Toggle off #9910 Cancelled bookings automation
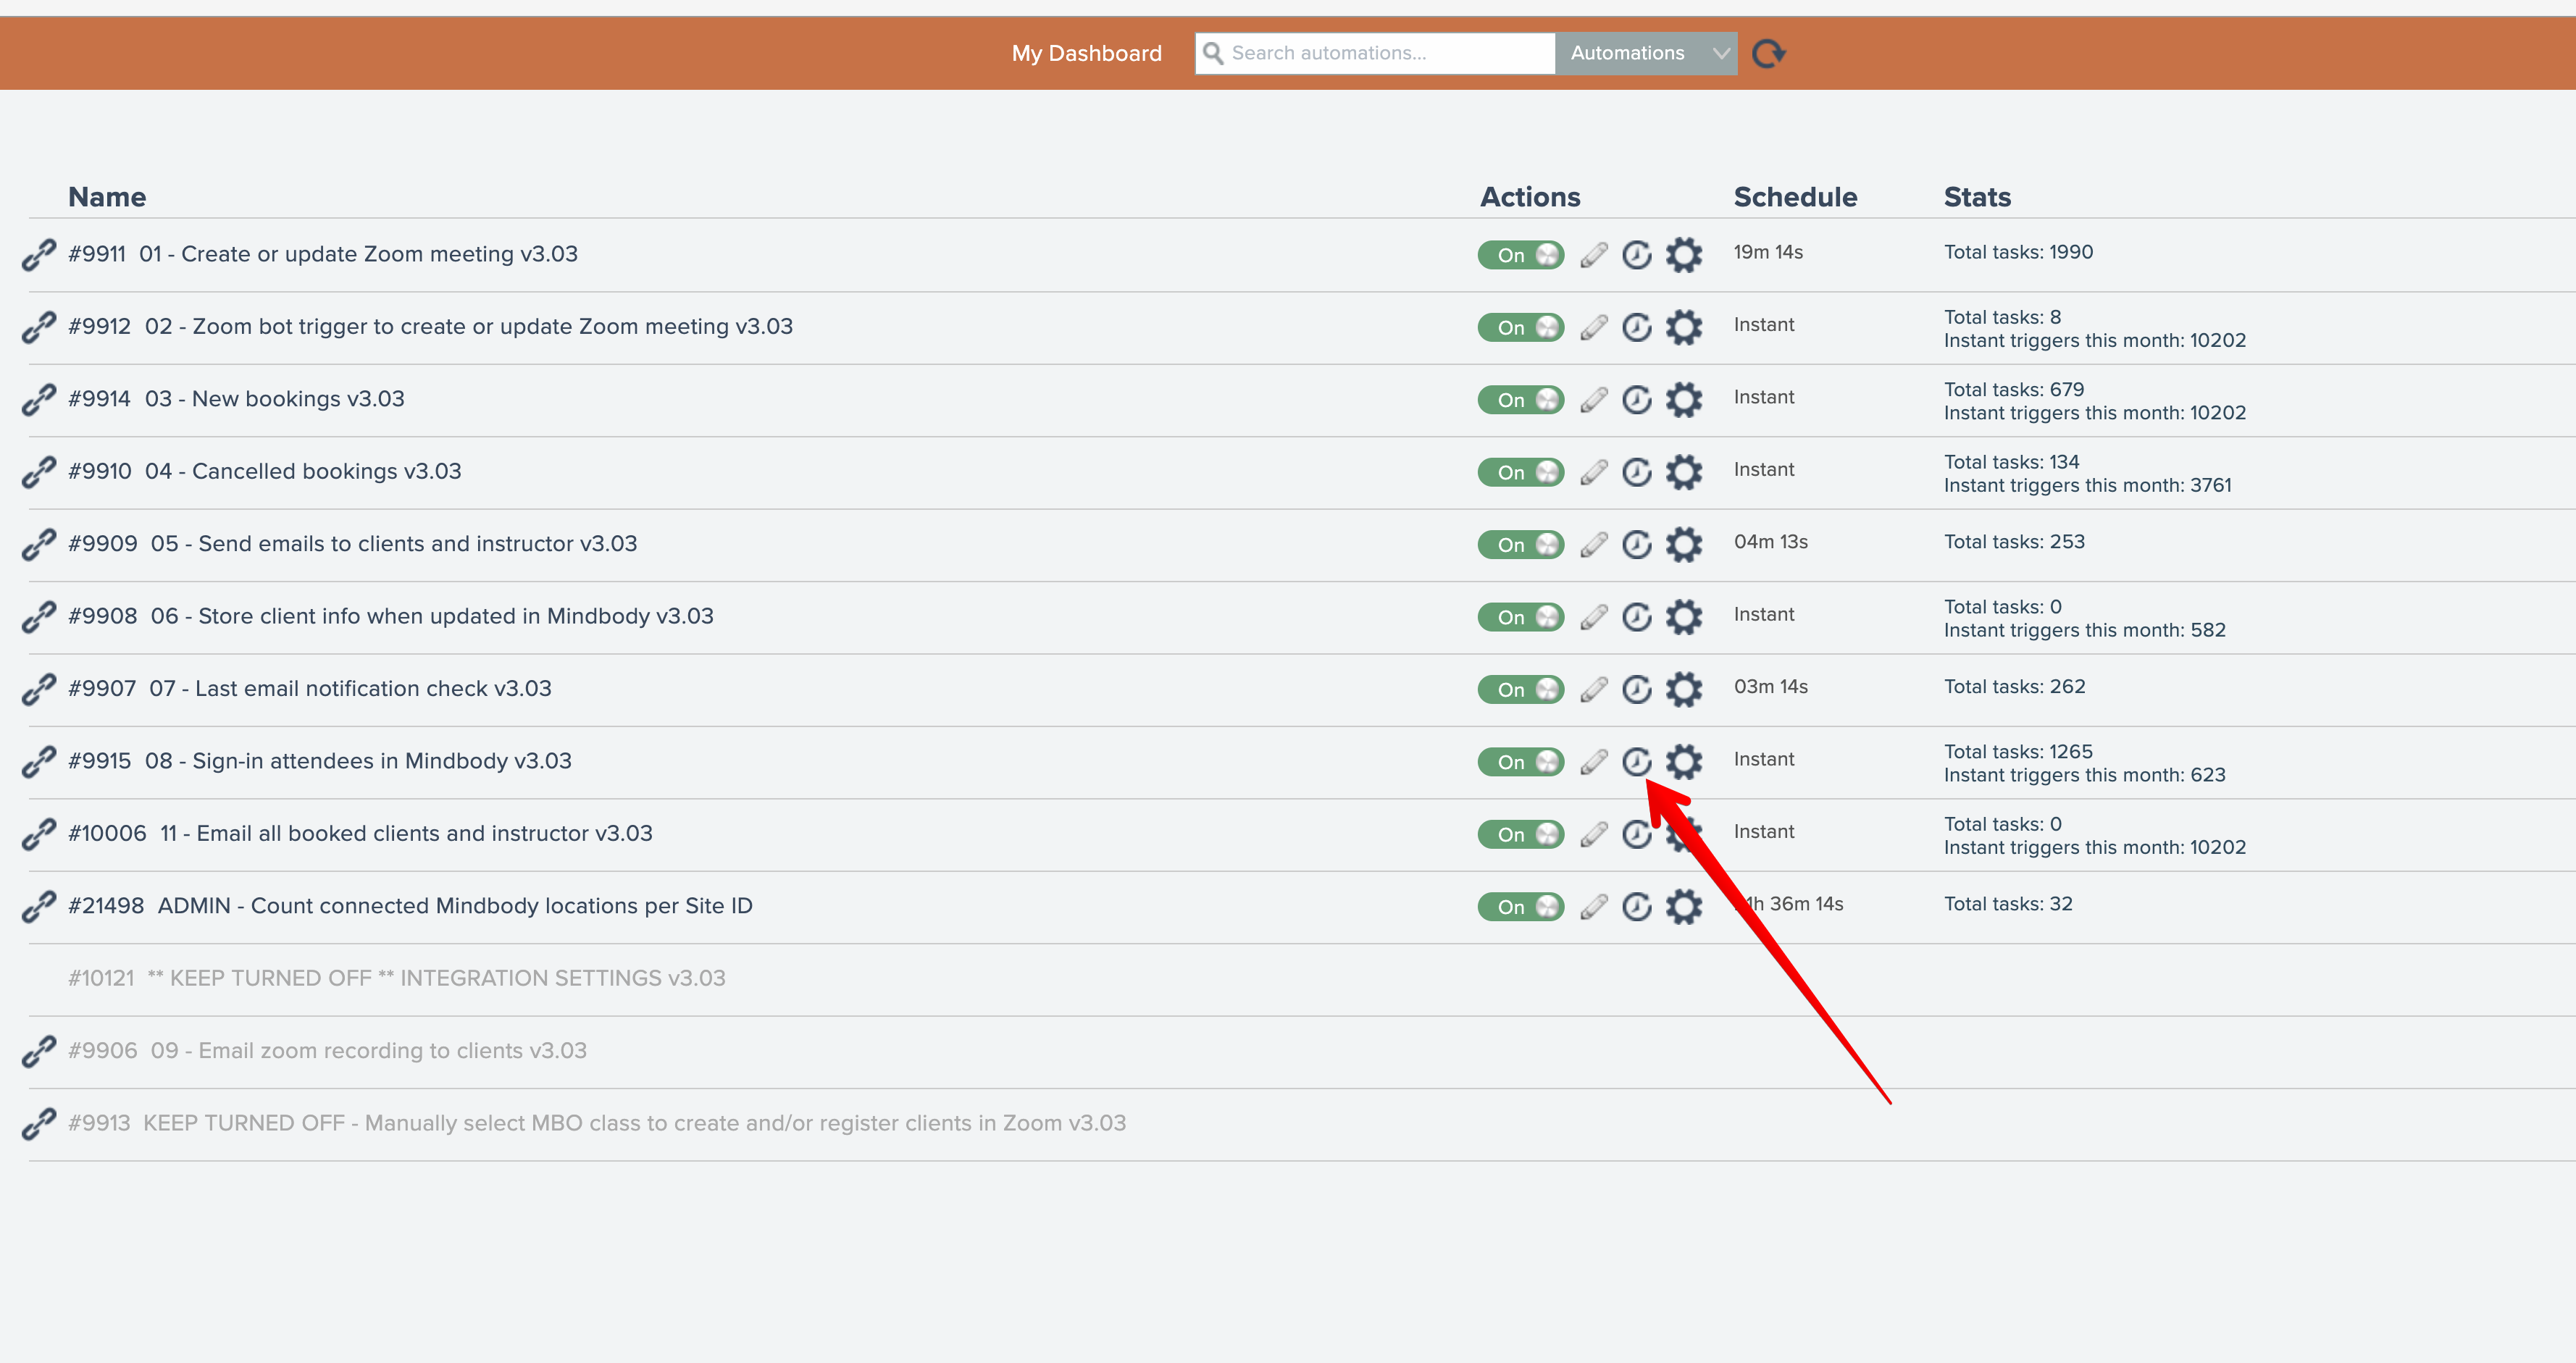 coord(1520,472)
